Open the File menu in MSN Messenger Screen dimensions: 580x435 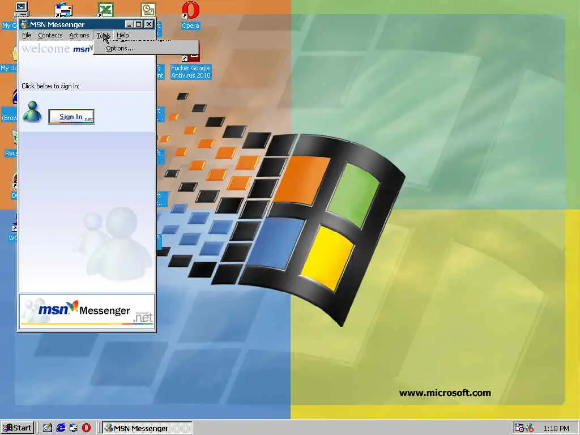point(27,35)
